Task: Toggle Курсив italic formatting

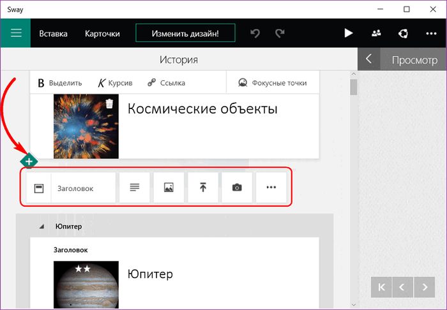Action: coord(116,82)
